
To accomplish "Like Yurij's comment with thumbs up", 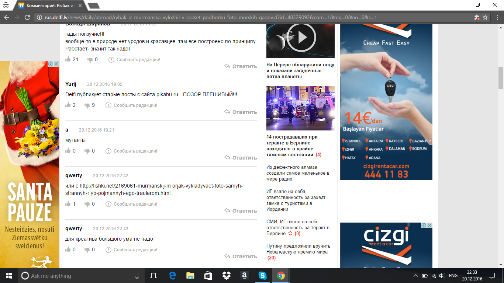I will tap(68, 105).
